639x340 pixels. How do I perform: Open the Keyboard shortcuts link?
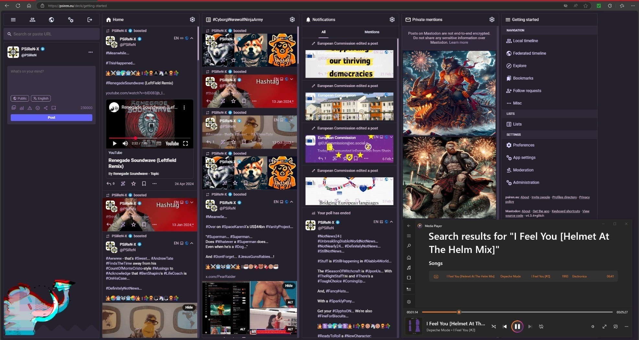click(x=566, y=211)
